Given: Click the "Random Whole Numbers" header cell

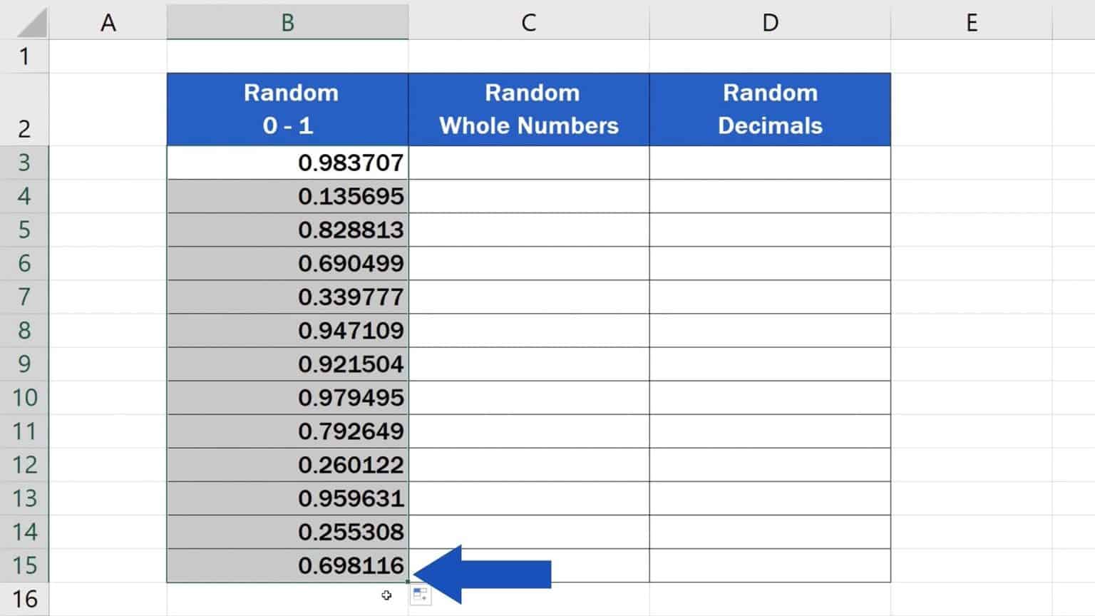Looking at the screenshot, I should [x=528, y=109].
